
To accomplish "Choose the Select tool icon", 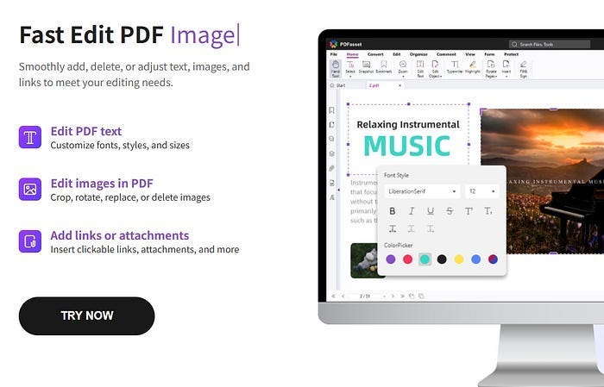I will [350, 65].
